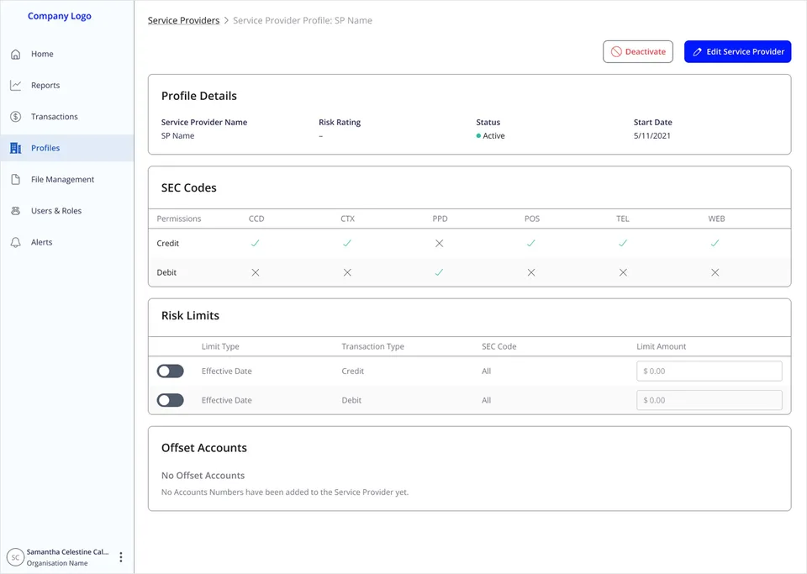Click the File Management document icon

coord(15,180)
